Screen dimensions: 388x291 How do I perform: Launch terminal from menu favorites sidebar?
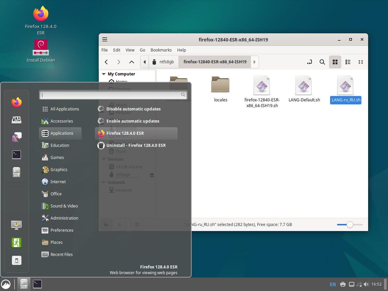17,155
